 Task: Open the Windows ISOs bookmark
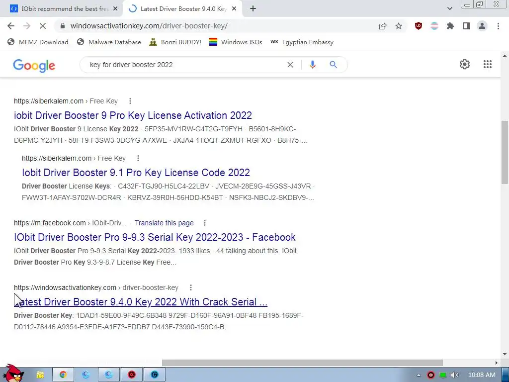[236, 42]
